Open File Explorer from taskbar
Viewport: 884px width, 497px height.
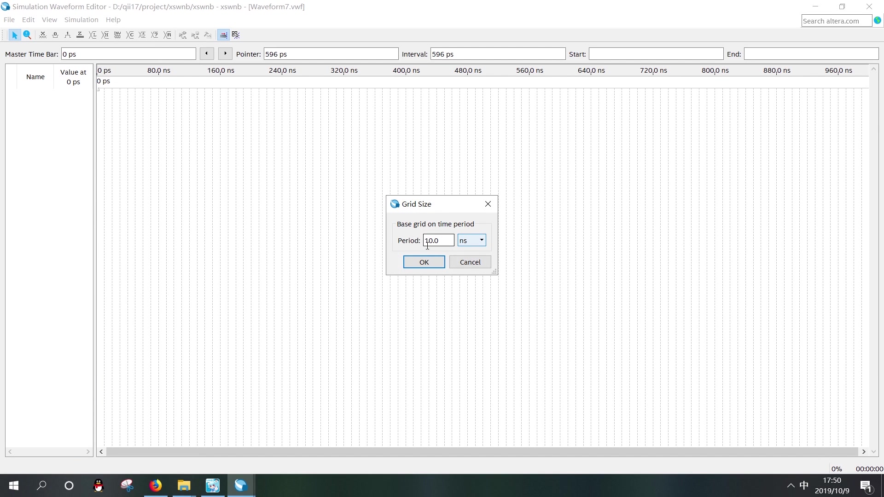point(184,485)
